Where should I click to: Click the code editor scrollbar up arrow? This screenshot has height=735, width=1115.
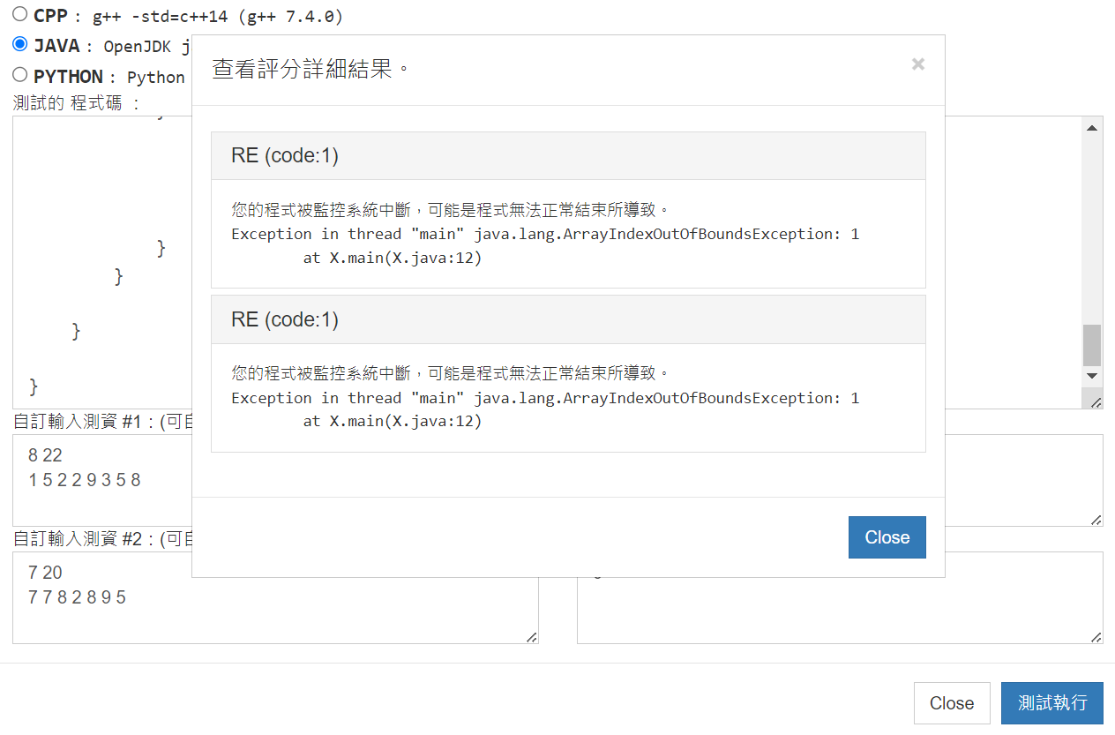click(1092, 128)
